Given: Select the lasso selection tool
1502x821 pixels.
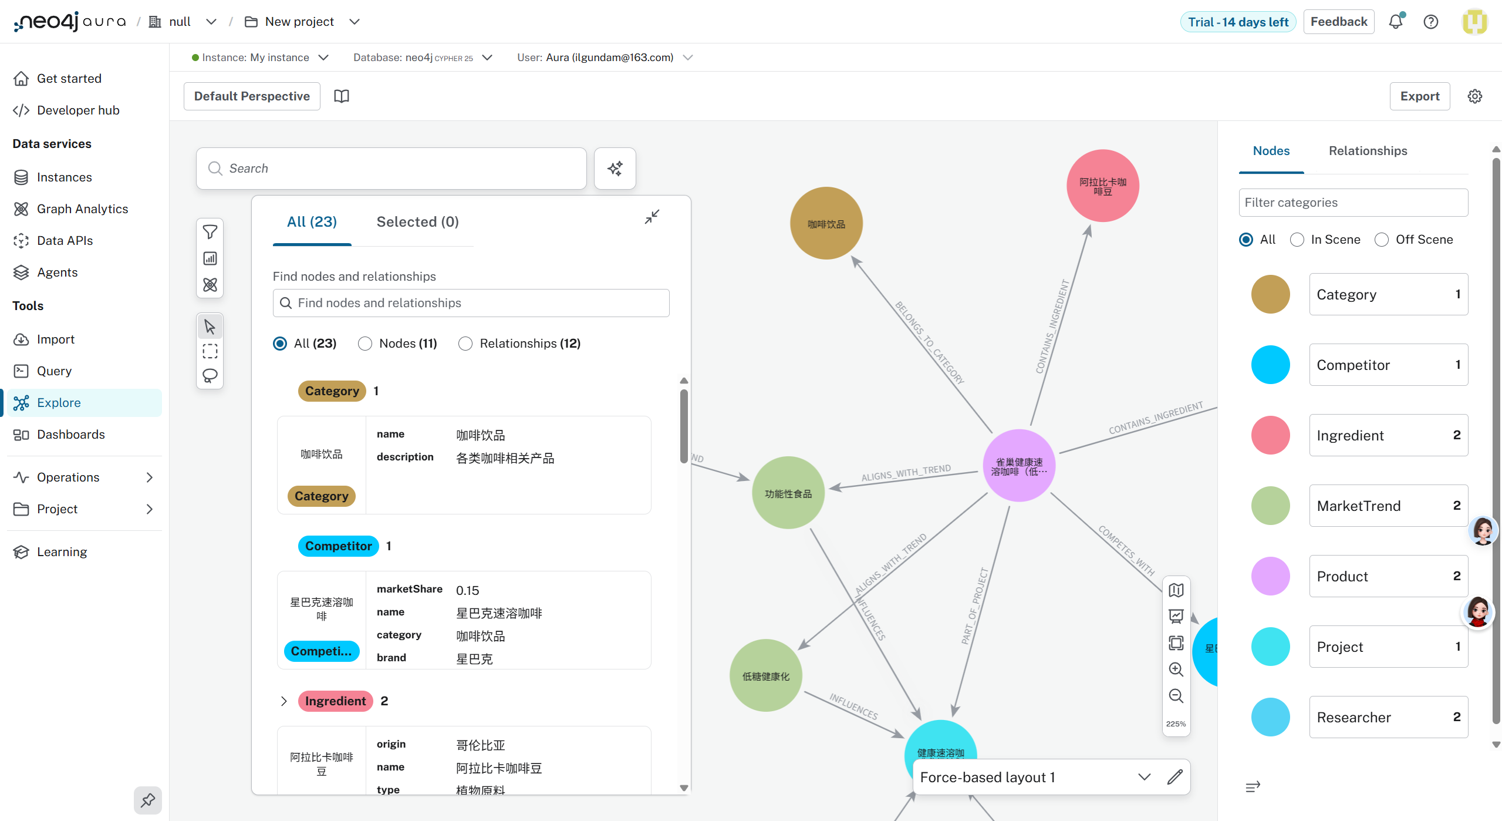Looking at the screenshot, I should tap(210, 376).
